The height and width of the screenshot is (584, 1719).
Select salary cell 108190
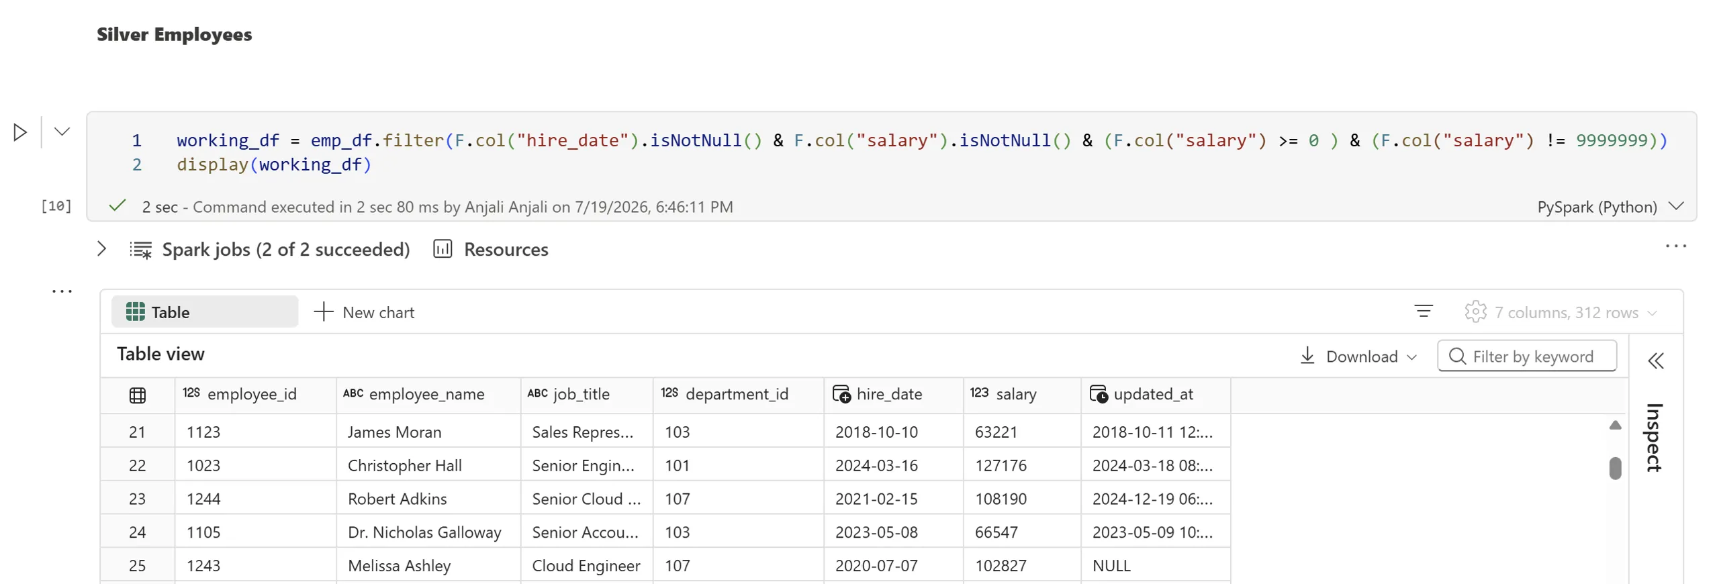click(1022, 499)
